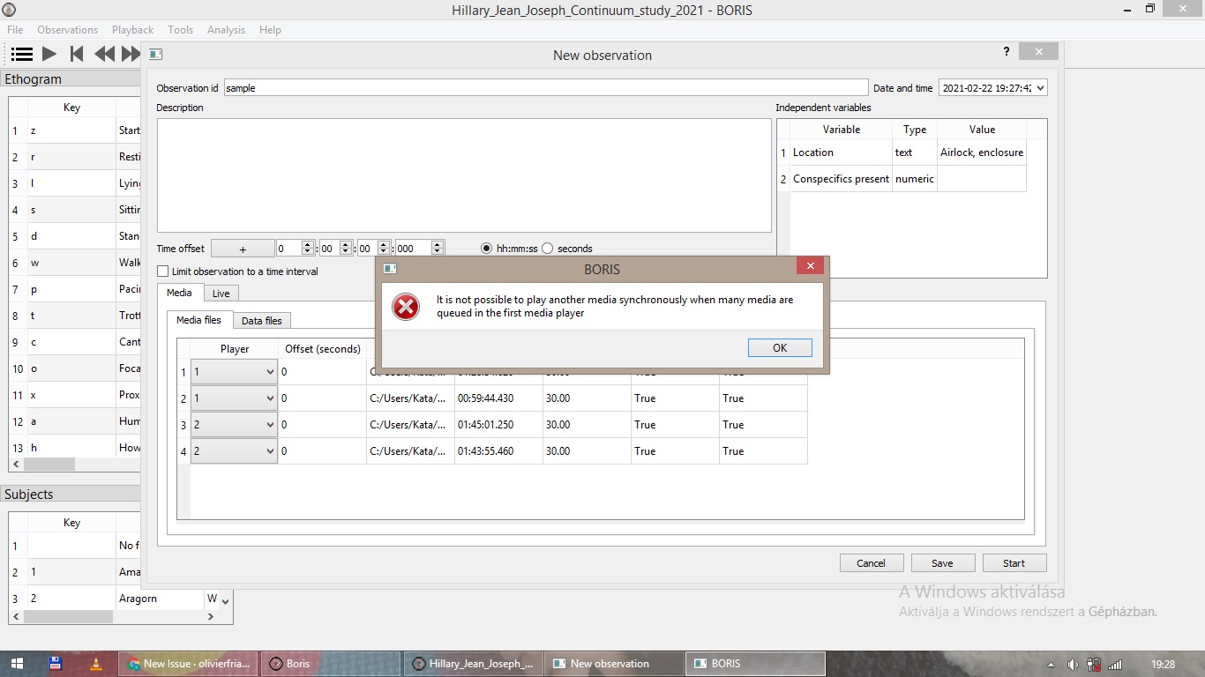Click the jump-to-start playback icon
Viewport: 1205px width, 677px height.
tap(77, 53)
